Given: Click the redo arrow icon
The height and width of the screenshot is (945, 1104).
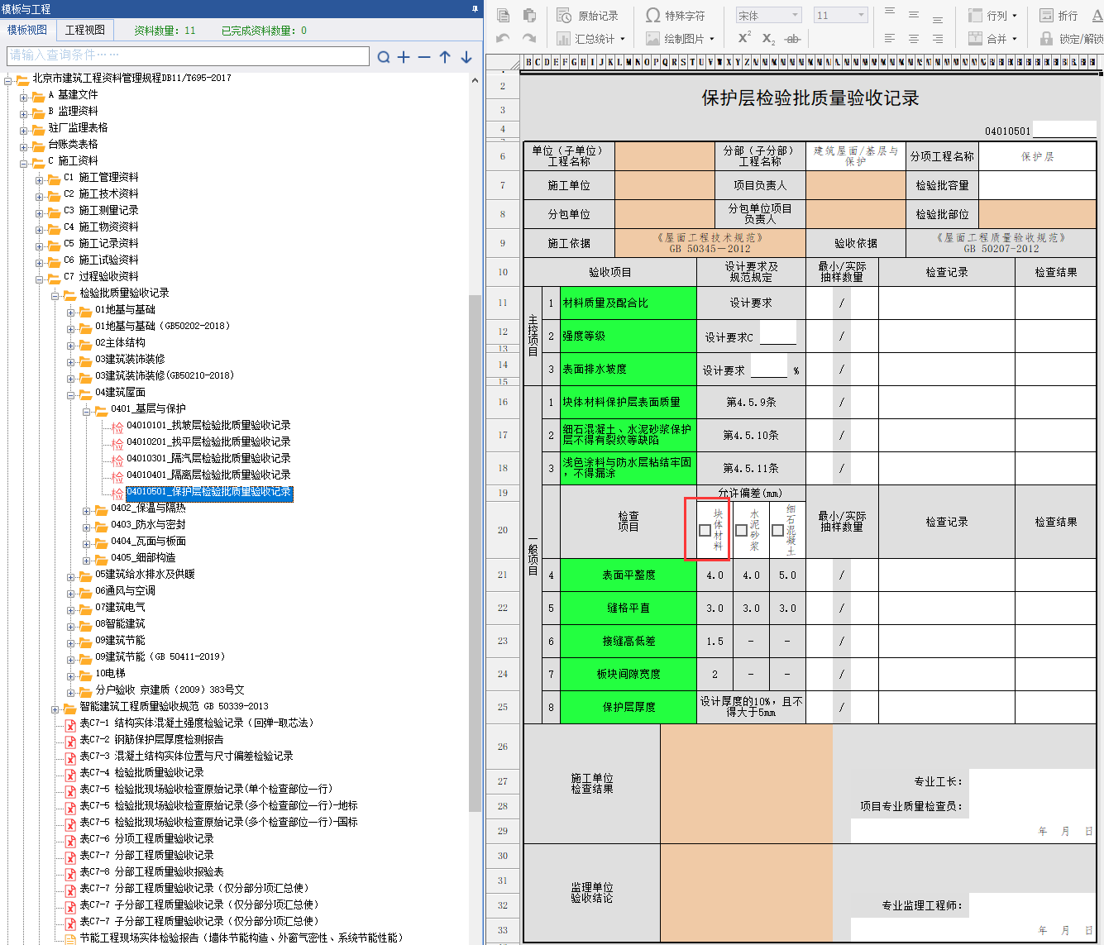Looking at the screenshot, I should pyautogui.click(x=529, y=38).
